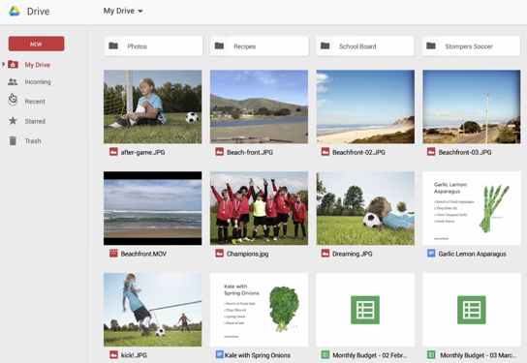Click the School Board folder icon
Viewport: 527px width, 363px height.
pyautogui.click(x=325, y=45)
